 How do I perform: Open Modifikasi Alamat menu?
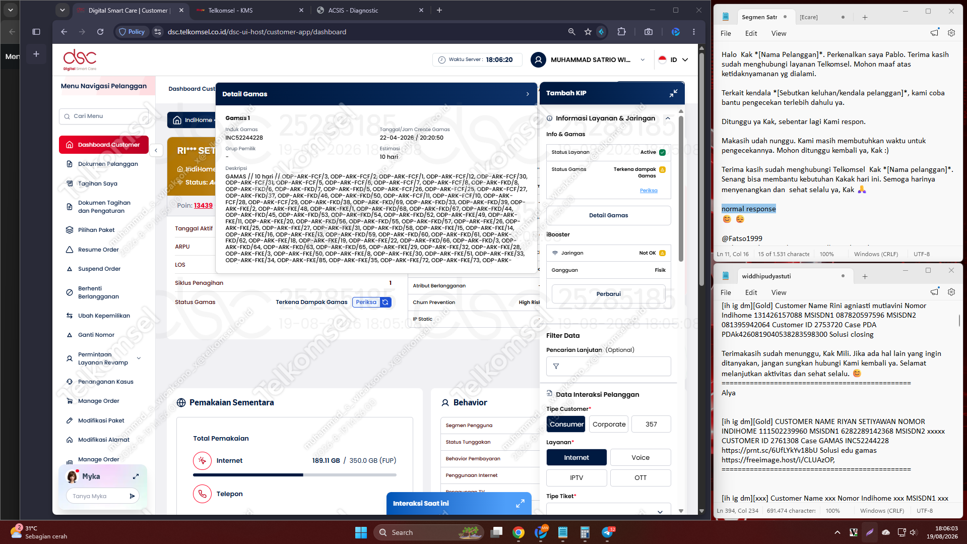pos(103,440)
